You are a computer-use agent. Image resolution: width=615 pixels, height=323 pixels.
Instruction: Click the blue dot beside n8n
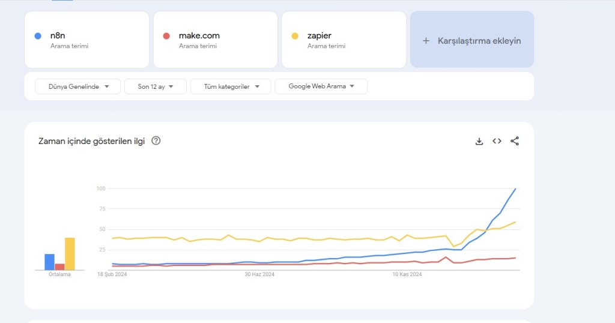(x=38, y=36)
